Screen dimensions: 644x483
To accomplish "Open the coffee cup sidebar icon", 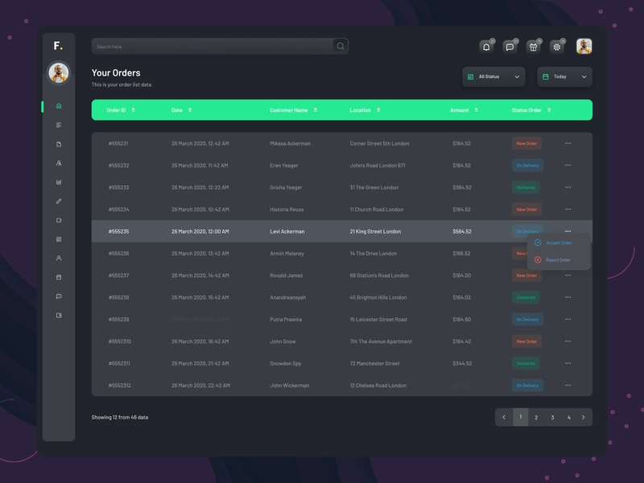I will coord(59,220).
